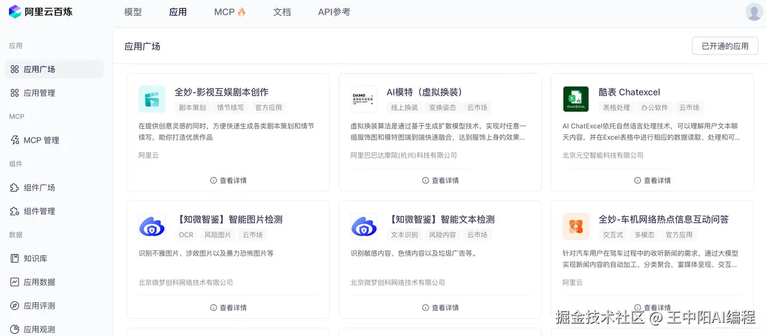Click the 酷表 Chatexcel green icon

point(576,99)
